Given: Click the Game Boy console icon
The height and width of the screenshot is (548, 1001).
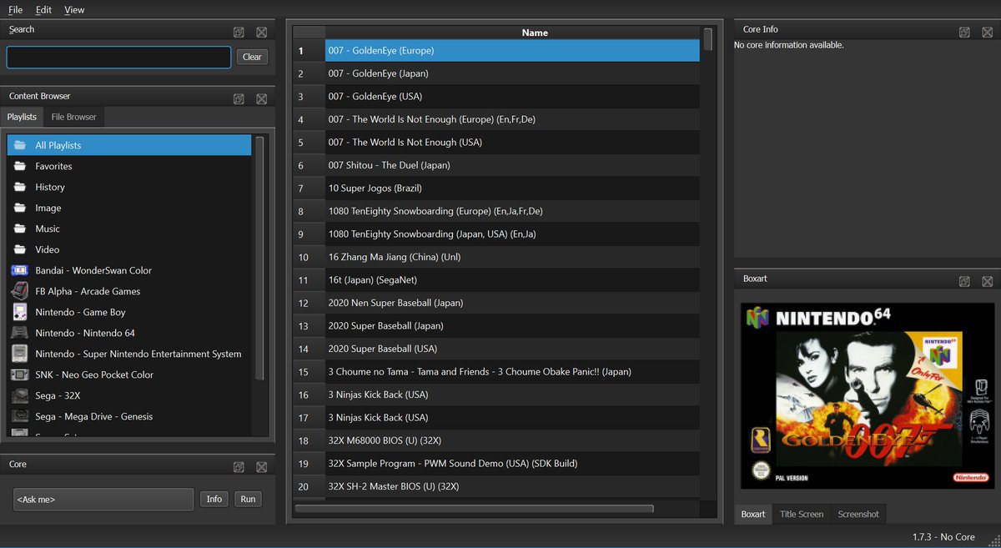Looking at the screenshot, I should coord(20,312).
